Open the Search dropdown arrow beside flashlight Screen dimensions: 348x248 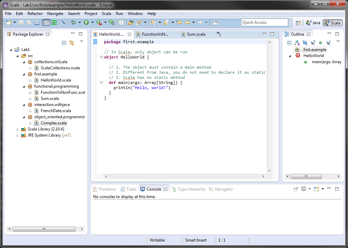pyautogui.click(x=145, y=22)
